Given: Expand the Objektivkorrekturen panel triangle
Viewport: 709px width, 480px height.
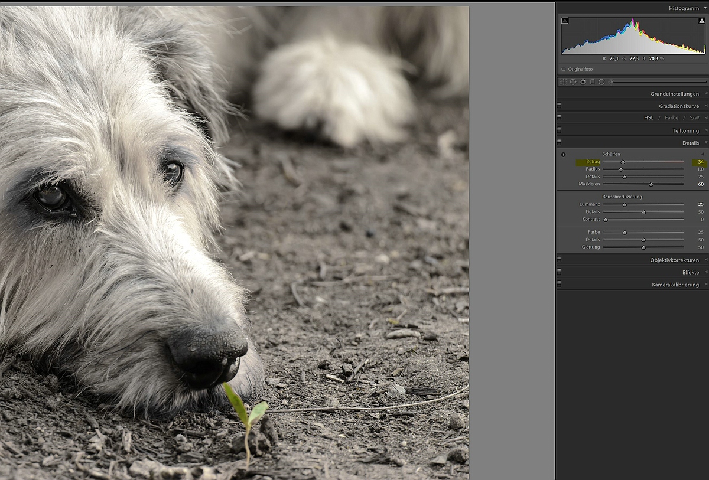Looking at the screenshot, I should click(x=705, y=260).
